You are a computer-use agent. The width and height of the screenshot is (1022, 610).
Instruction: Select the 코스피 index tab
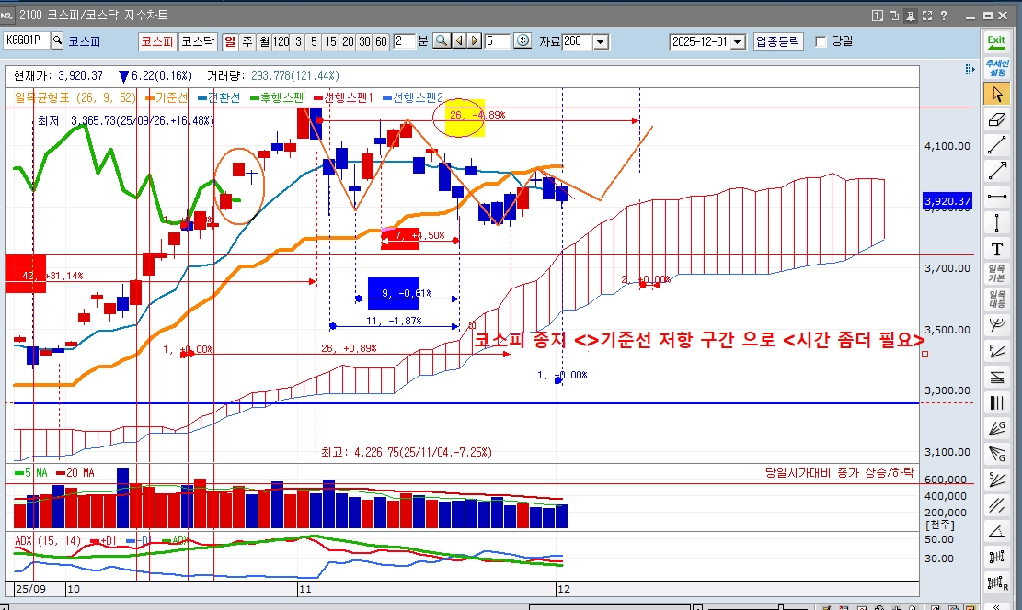(x=156, y=41)
